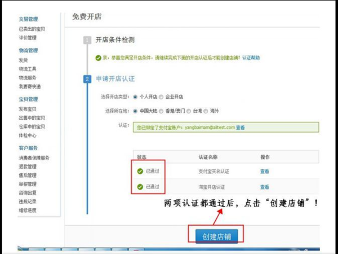Open 咨询回复 sidebar item
The image size is (338, 254).
coord(28,192)
